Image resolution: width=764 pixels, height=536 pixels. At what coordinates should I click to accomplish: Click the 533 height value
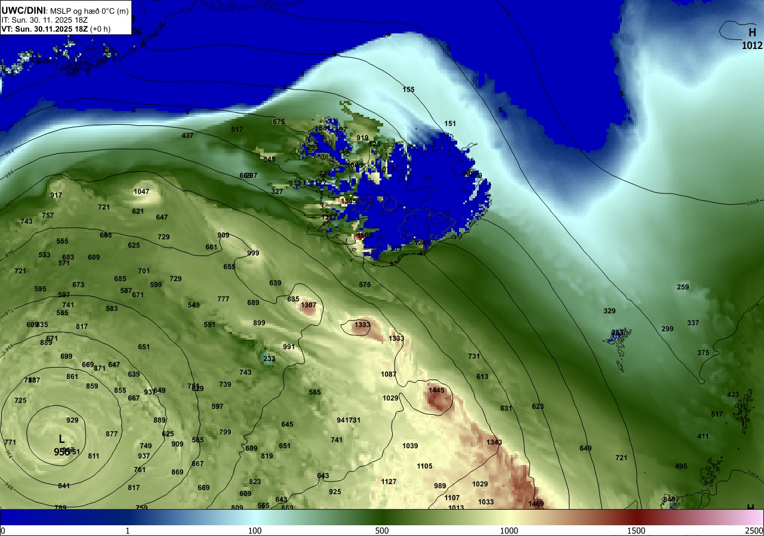click(x=44, y=255)
